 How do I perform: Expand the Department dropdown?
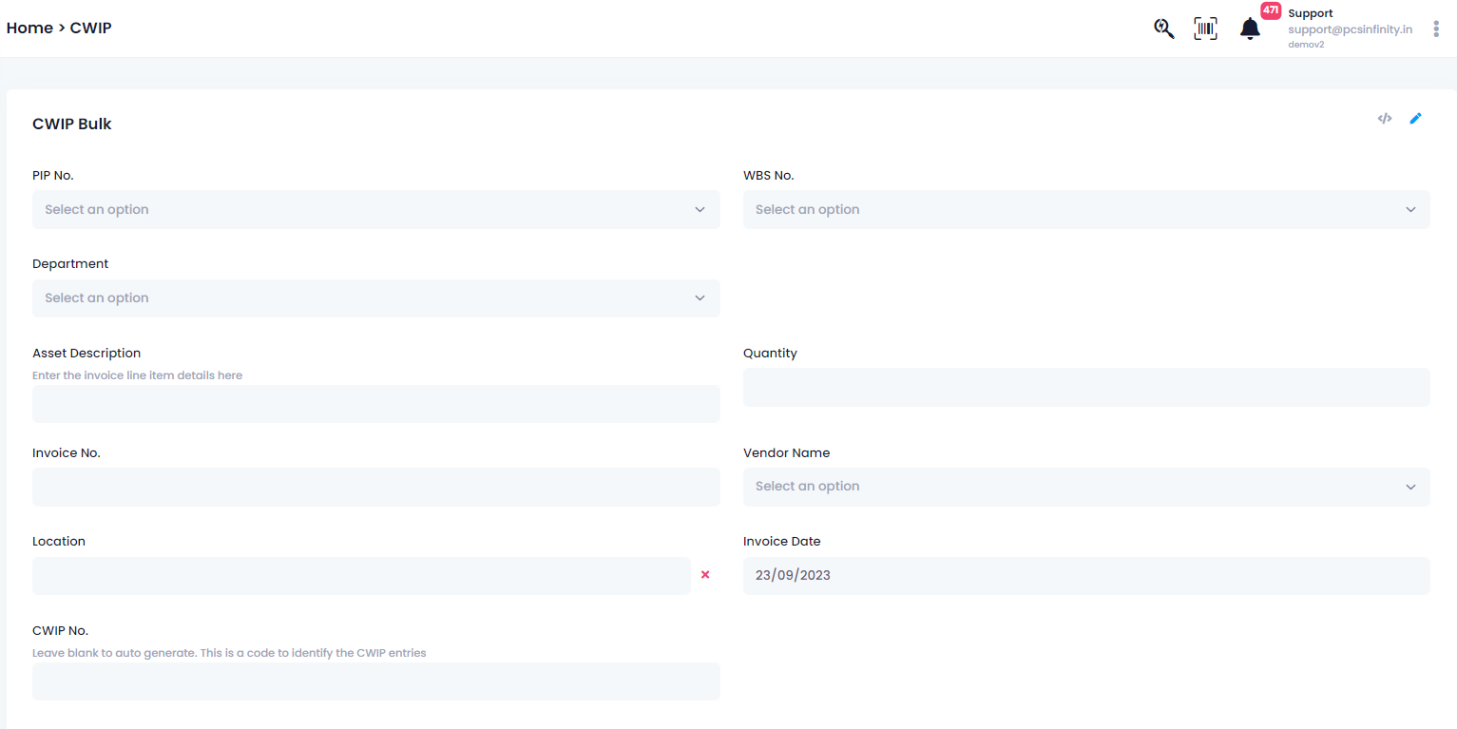375,297
